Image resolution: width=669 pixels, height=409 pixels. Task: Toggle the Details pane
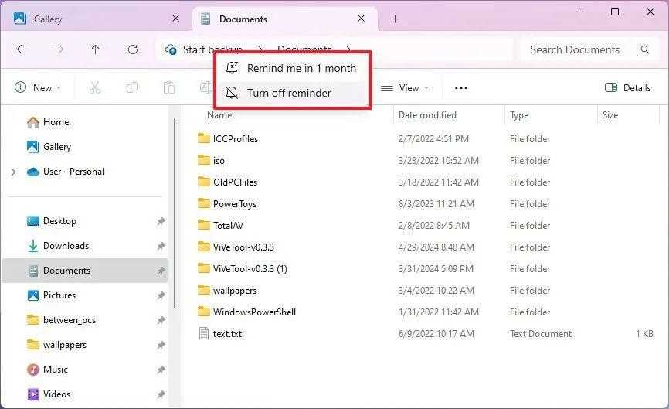coord(627,88)
